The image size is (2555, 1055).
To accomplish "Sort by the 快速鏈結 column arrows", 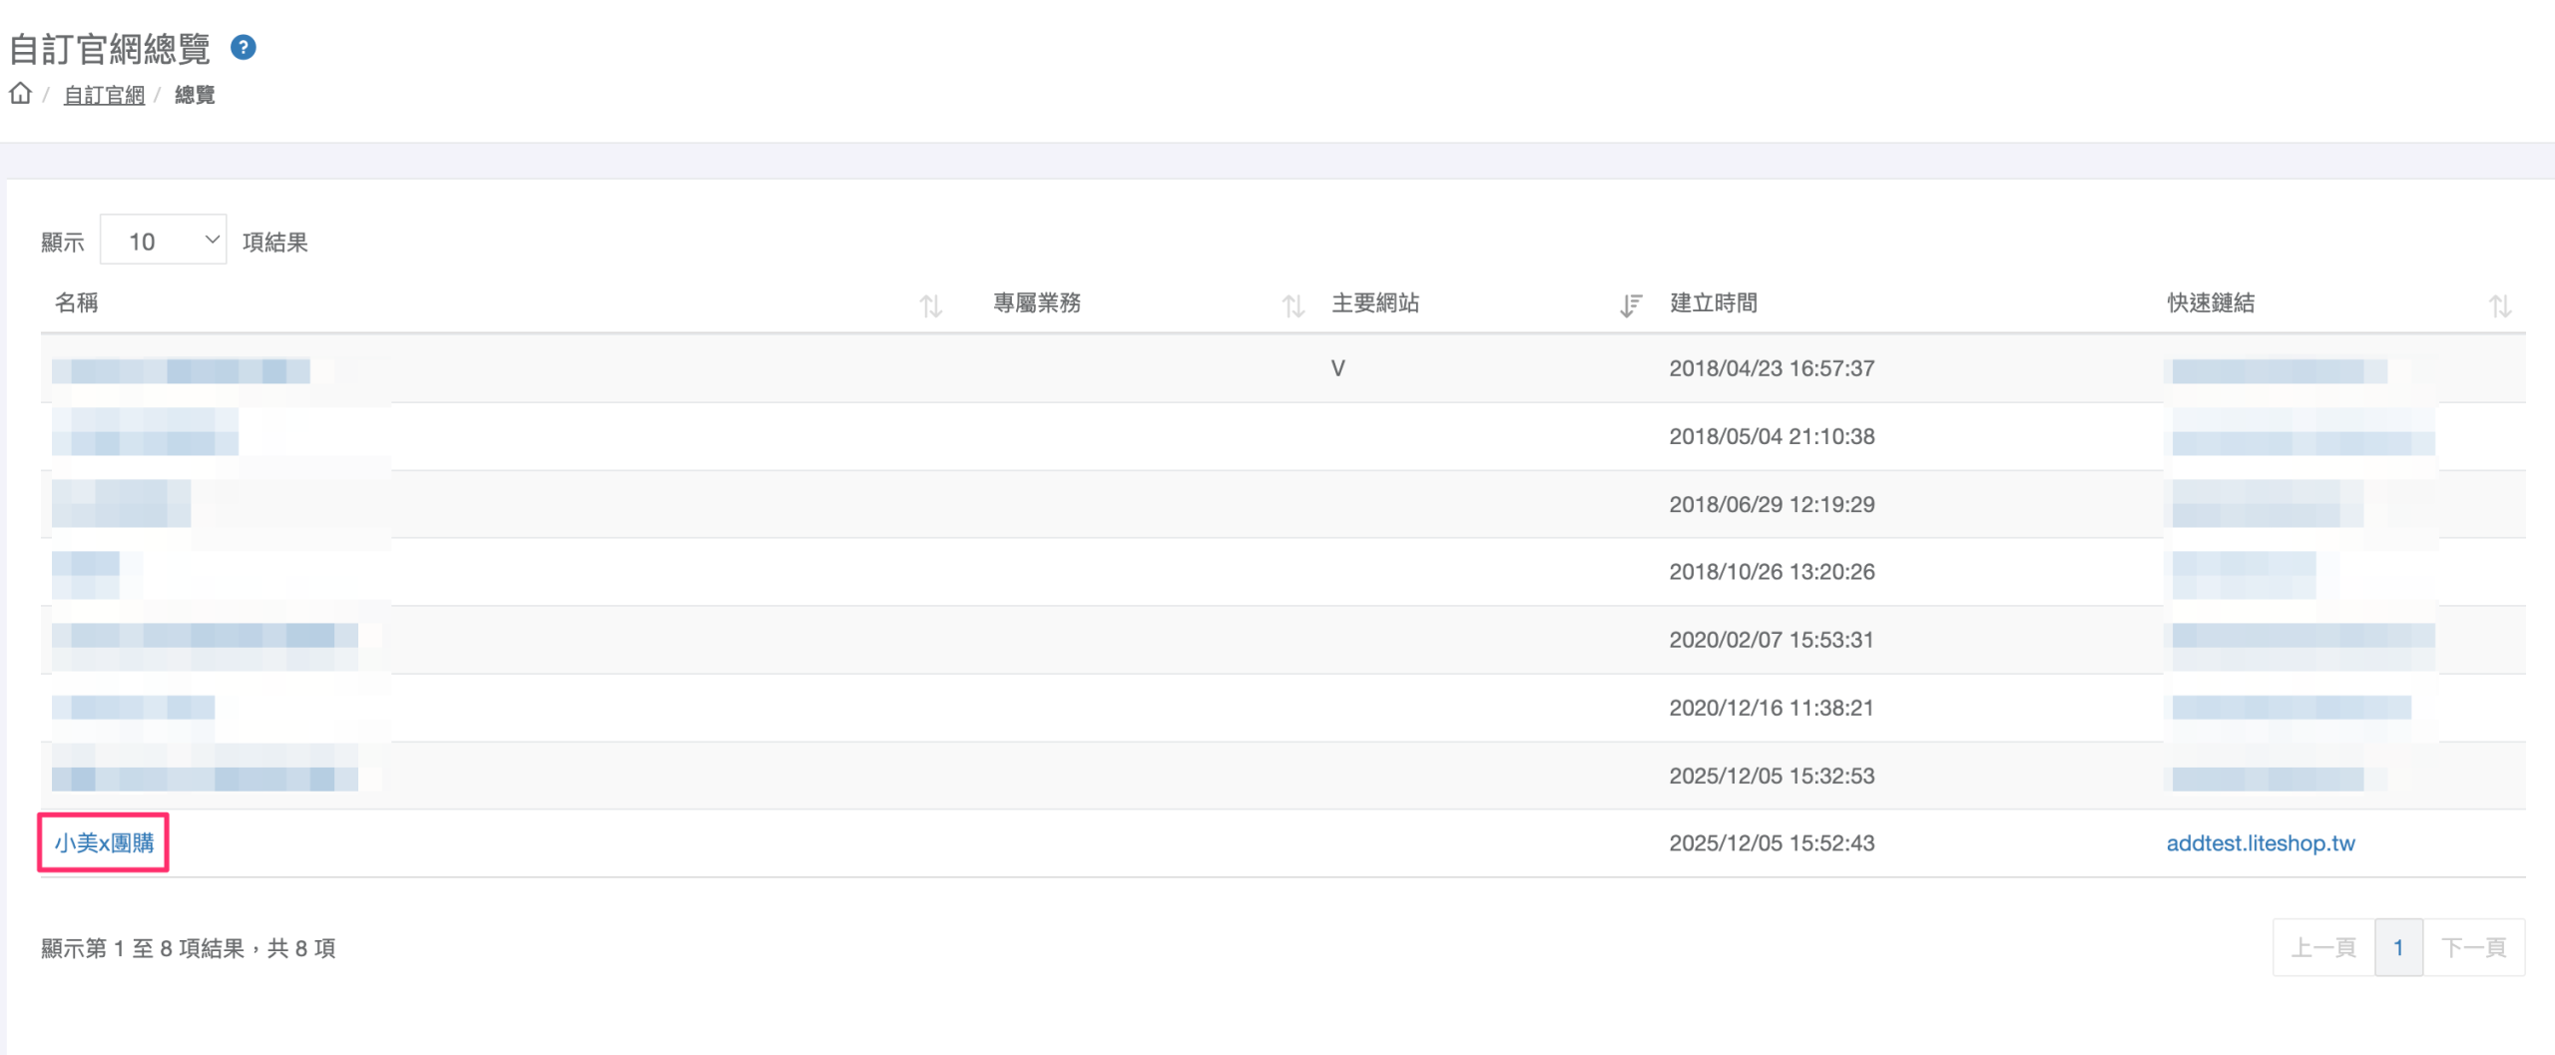I will [2499, 305].
